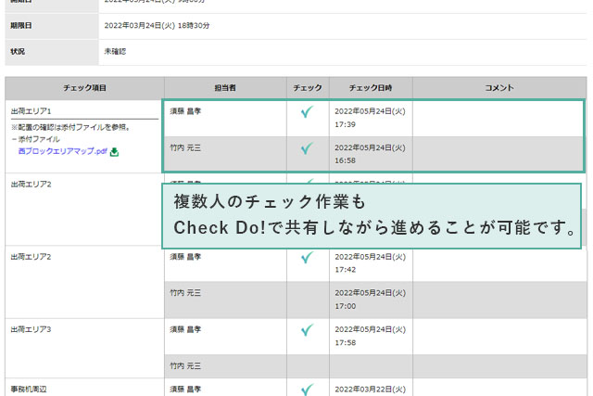Screen dimensions: 593x396
Task: Click the assignee name in the 17:39 row
Action: coord(185,111)
